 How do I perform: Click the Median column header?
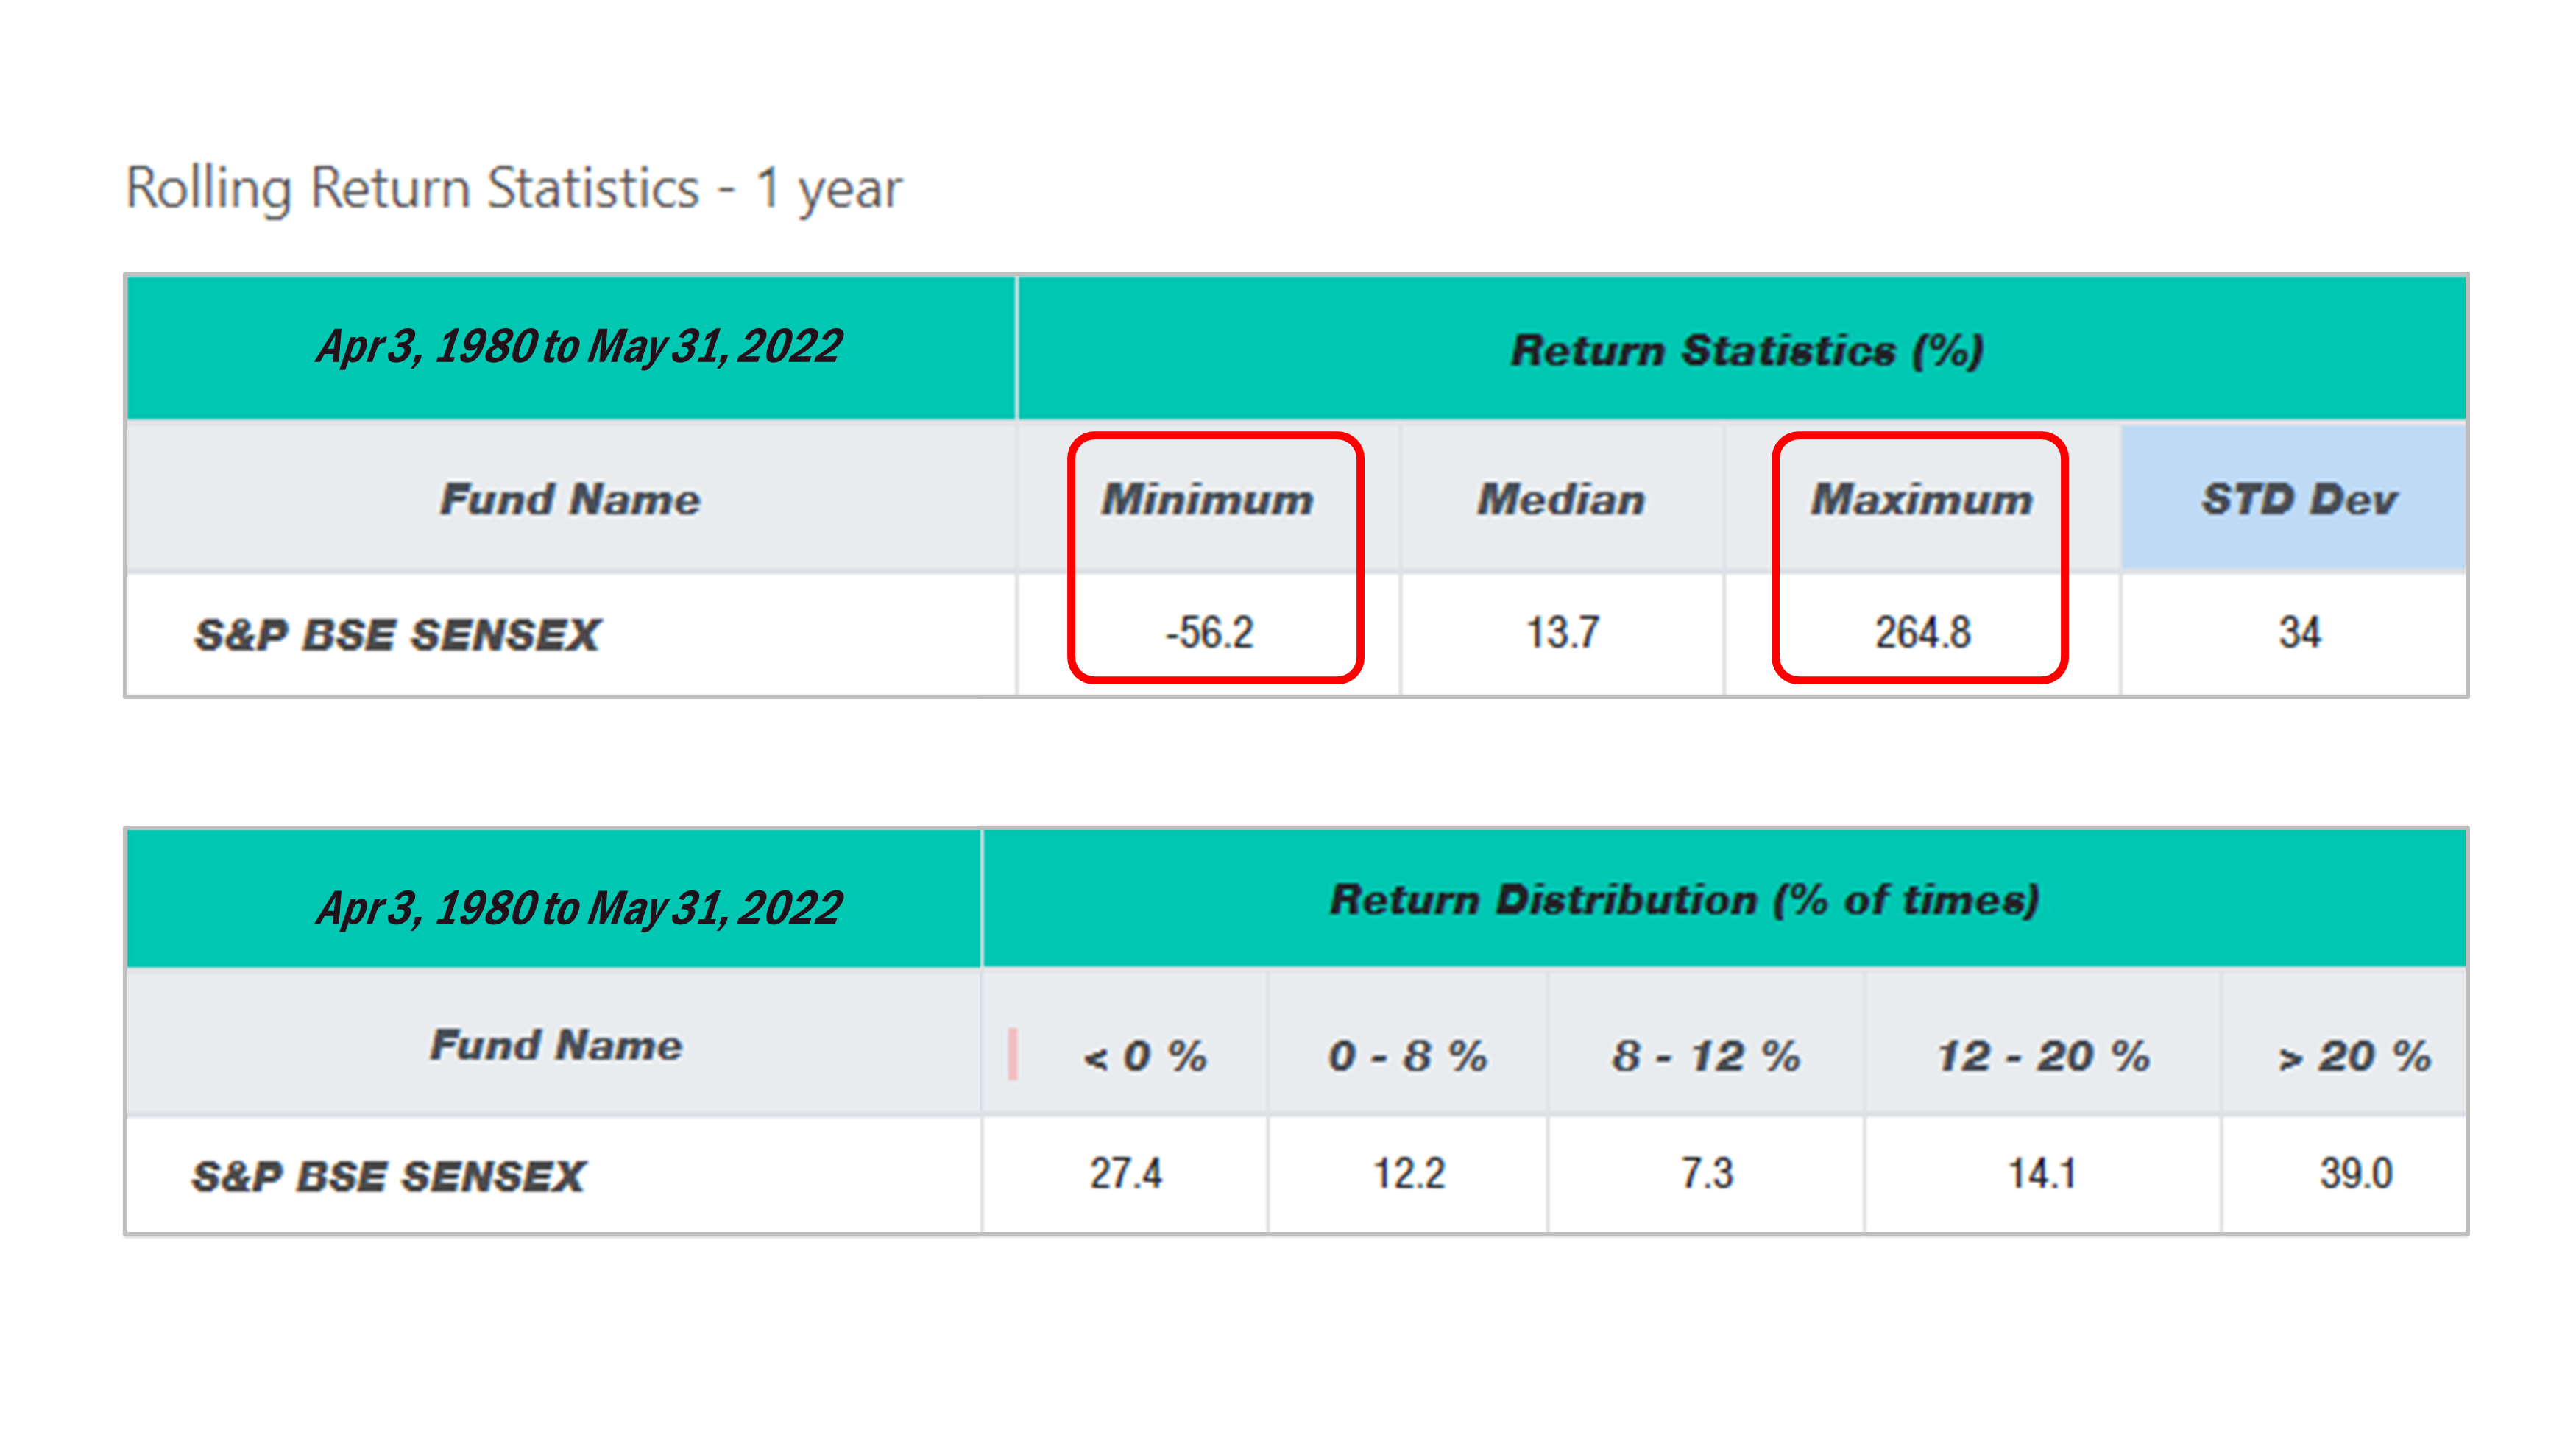tap(1561, 499)
